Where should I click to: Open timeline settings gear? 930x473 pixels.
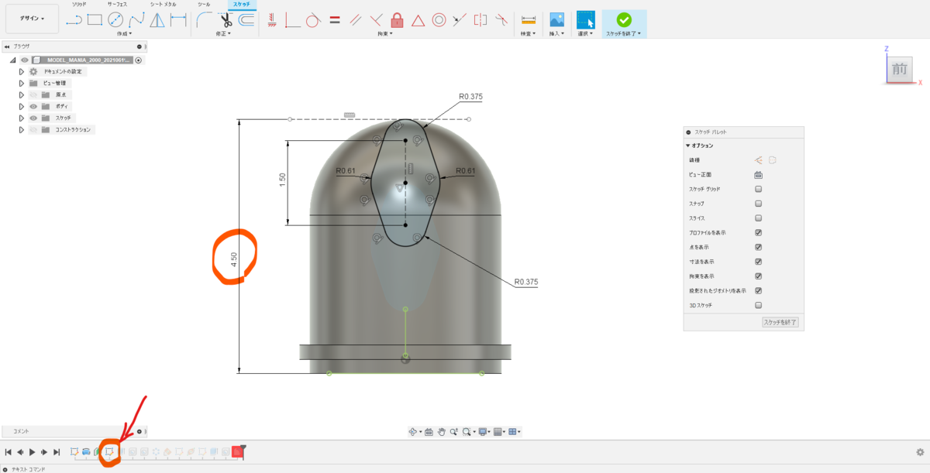[919, 451]
